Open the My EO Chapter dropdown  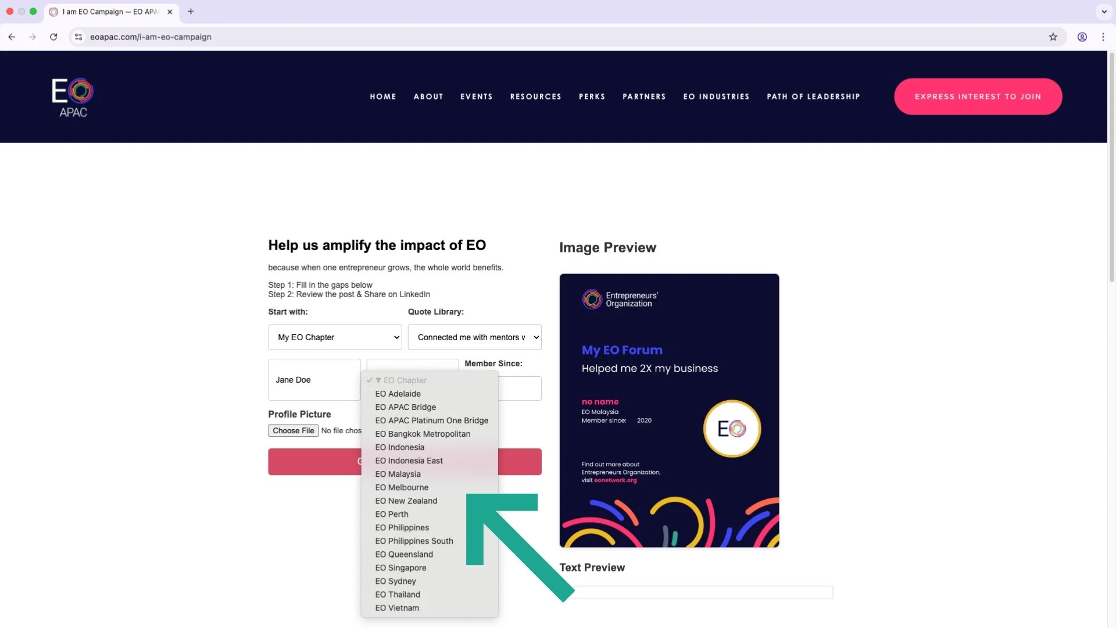click(x=335, y=337)
